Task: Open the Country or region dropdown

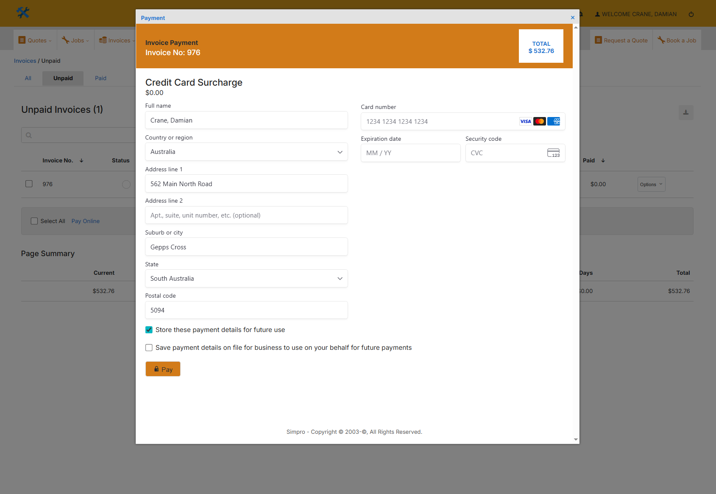Action: [x=246, y=152]
